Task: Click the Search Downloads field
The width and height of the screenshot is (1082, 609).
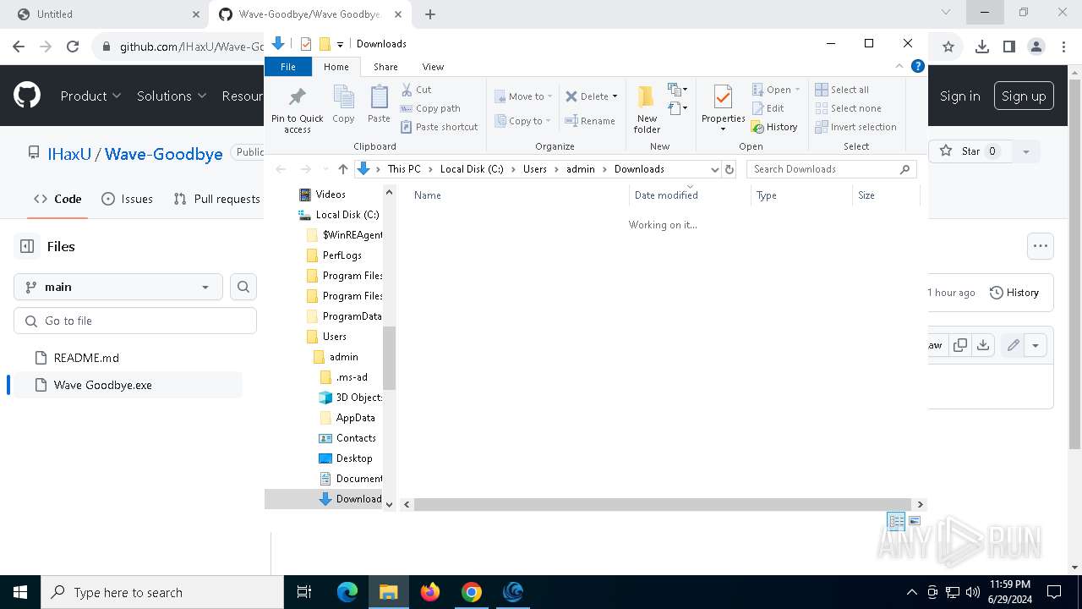Action: click(x=831, y=169)
